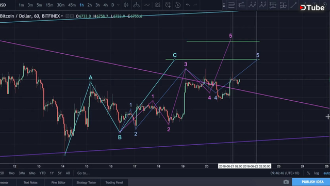Select the price range measurement tool

pyautogui.click(x=273, y=5)
